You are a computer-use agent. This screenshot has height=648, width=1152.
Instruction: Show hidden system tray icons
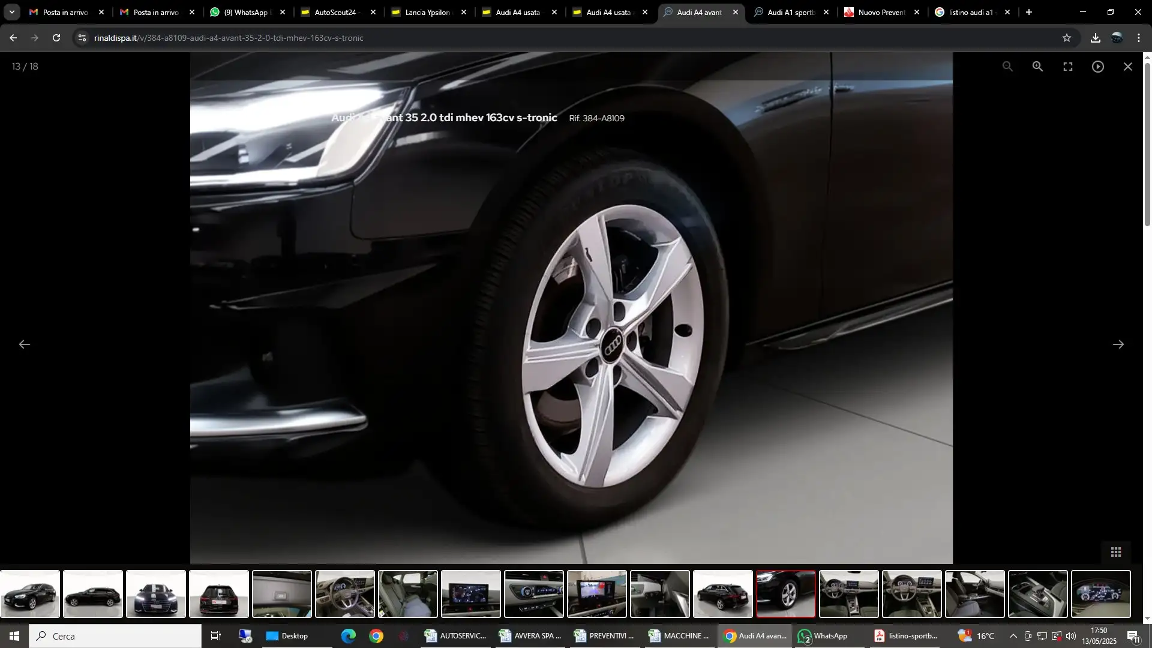click(x=1013, y=636)
